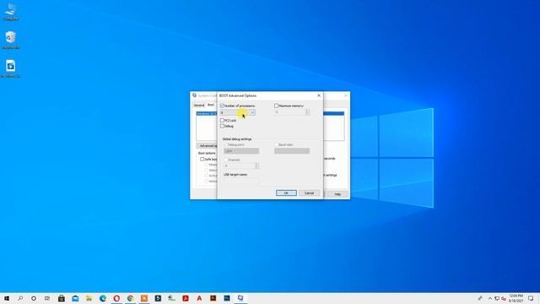The width and height of the screenshot is (540, 304).
Task: Click Channel spinner arrows
Action: pyautogui.click(x=256, y=166)
